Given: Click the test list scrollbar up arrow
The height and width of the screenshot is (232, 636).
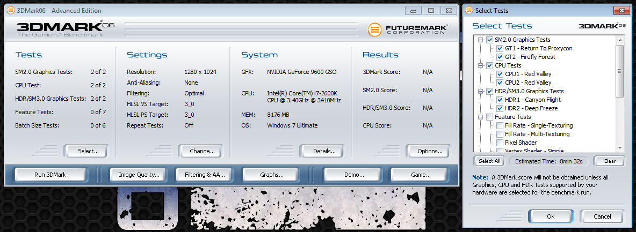Looking at the screenshot, I should tap(619, 40).
